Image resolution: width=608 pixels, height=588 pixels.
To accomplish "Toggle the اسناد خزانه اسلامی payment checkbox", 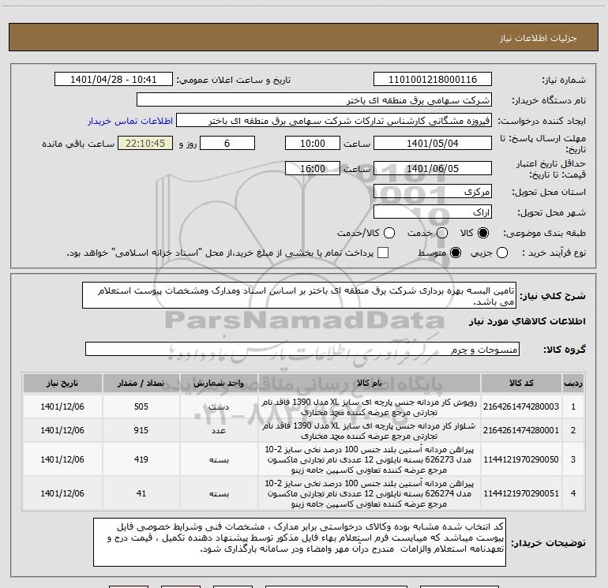I will click(383, 253).
